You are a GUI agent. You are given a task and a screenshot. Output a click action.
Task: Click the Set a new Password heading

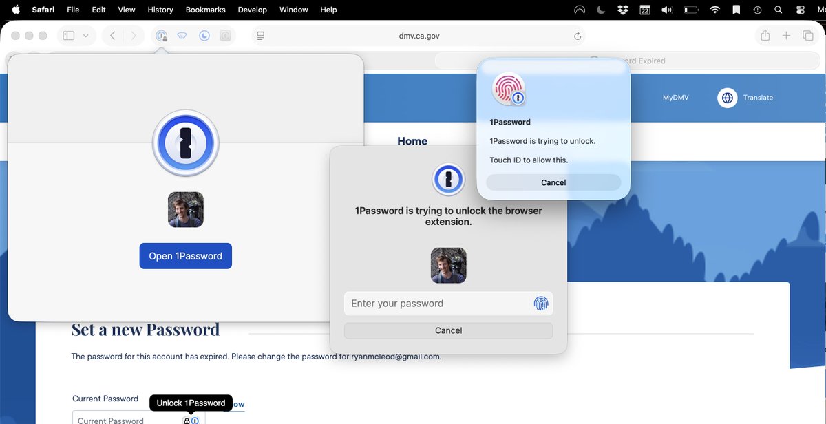tap(145, 330)
